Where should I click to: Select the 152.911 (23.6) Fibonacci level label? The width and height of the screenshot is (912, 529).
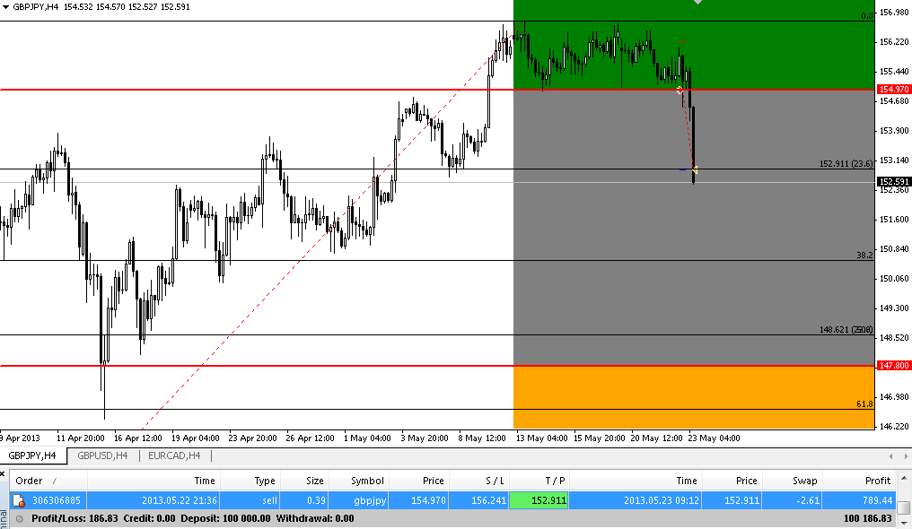[845, 164]
